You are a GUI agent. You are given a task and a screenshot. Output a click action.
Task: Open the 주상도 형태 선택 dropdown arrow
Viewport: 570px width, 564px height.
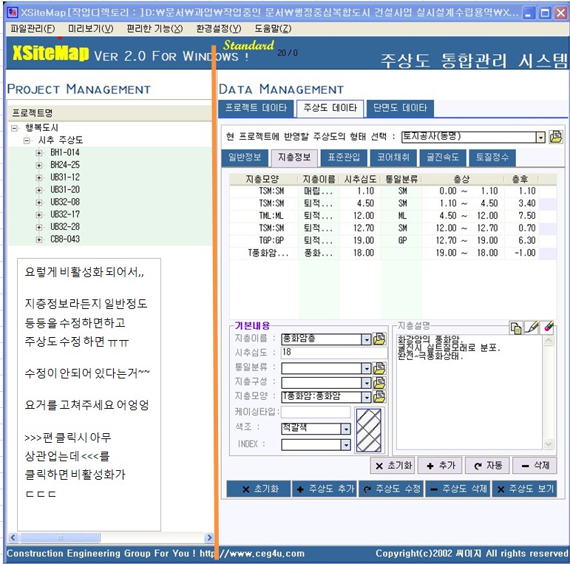point(541,137)
